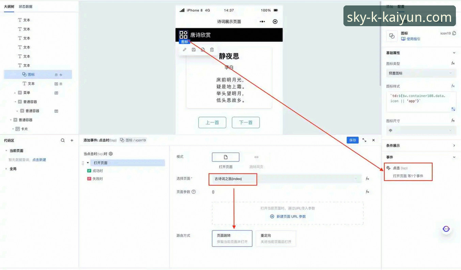Viewport: 461px width, 270px height.
Task: Click the fx icon on the 页面参数 row
Action: click(367, 192)
